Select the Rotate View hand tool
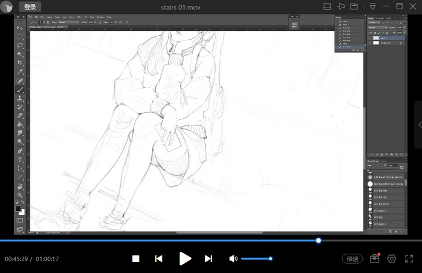Image resolution: width=422 pixels, height=273 pixels. point(20,186)
